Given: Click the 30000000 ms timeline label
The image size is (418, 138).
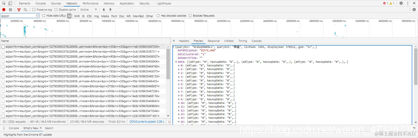Looking at the screenshot, I should [339, 21].
